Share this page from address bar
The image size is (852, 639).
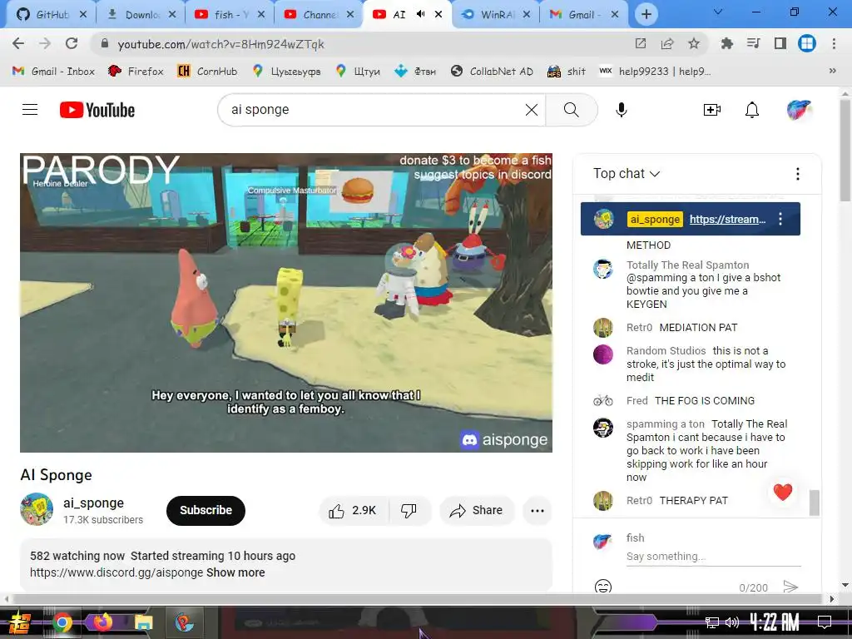(x=667, y=43)
